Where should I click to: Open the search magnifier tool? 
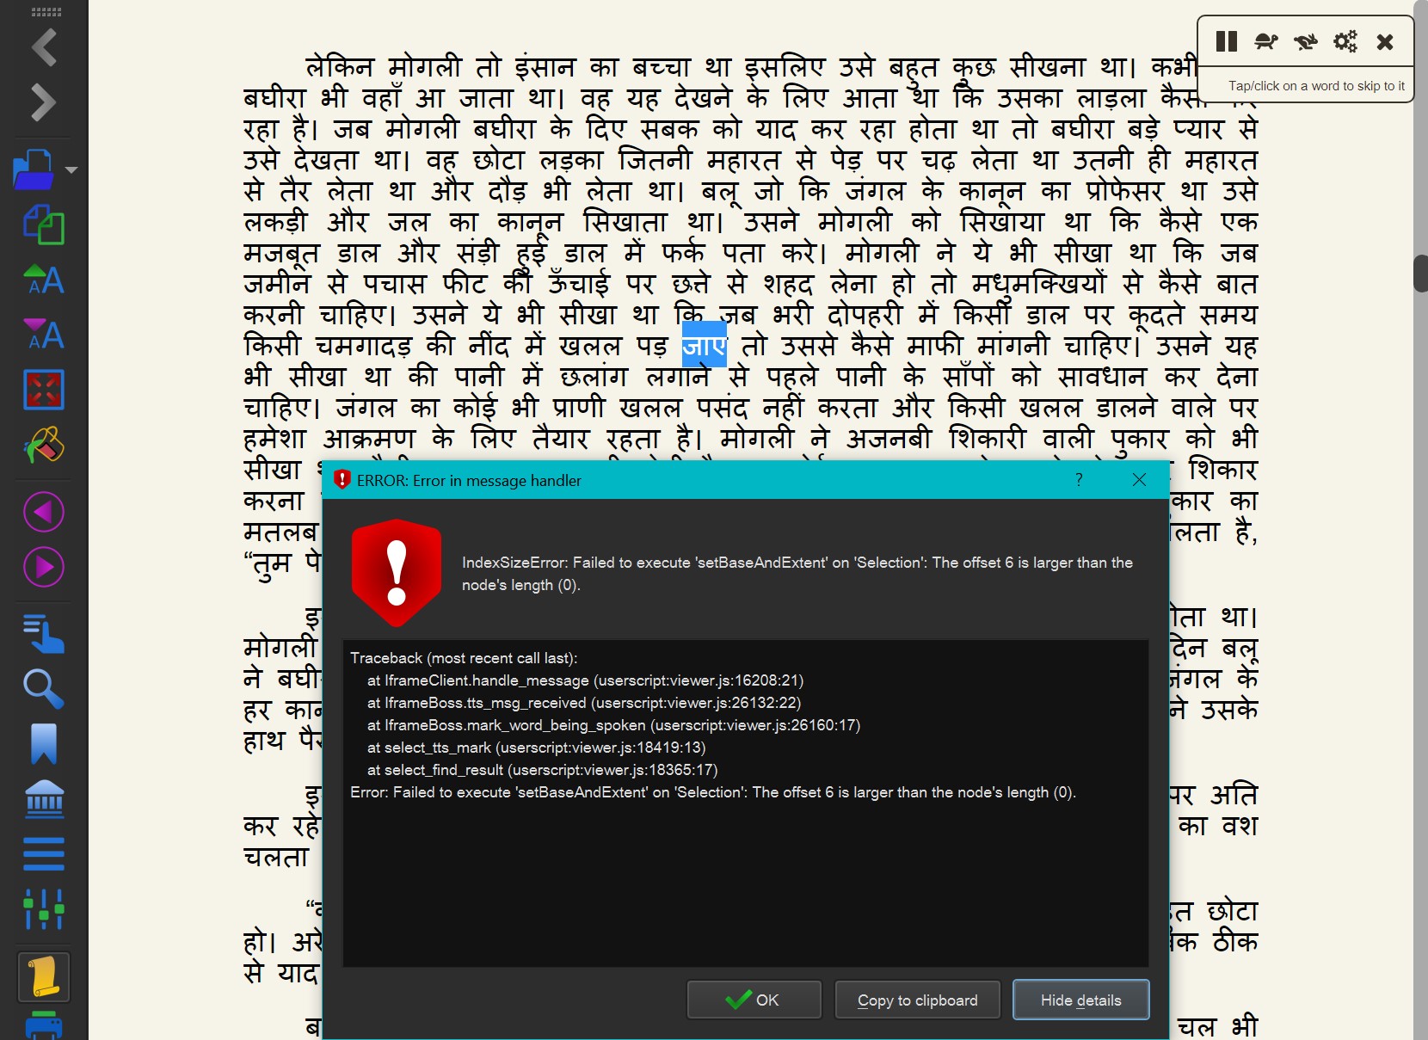tap(44, 689)
